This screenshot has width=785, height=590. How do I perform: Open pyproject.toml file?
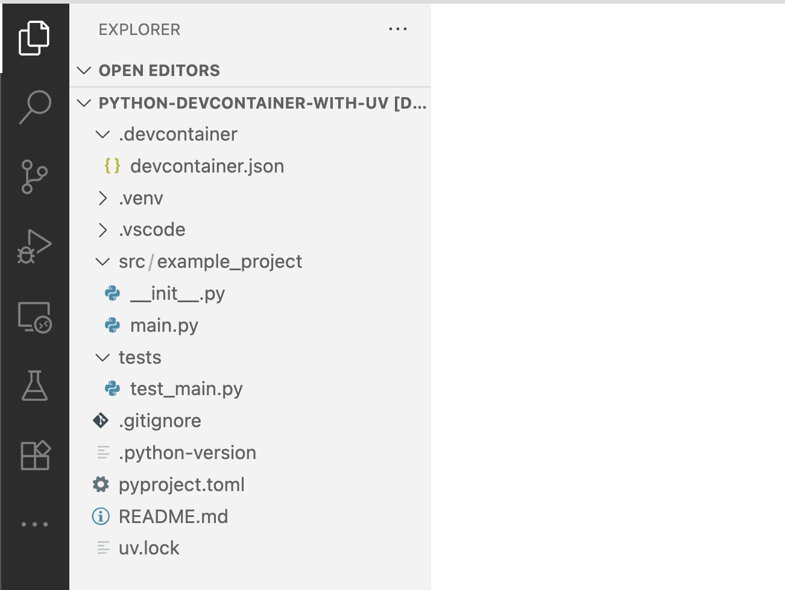pyautogui.click(x=181, y=485)
